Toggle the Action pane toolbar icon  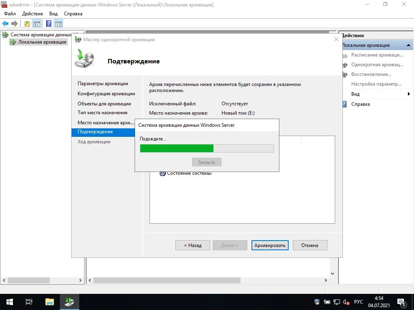pos(59,24)
